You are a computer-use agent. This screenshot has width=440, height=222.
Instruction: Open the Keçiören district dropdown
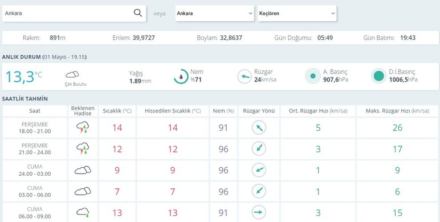click(x=297, y=13)
